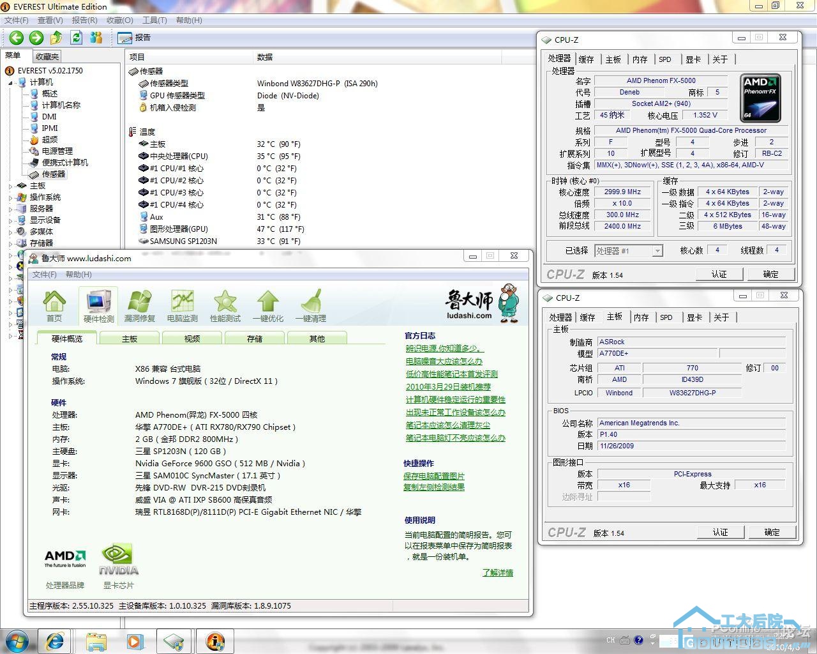Launch Internet Explorer from the taskbar
Screen dimensions: 817x654
point(55,641)
